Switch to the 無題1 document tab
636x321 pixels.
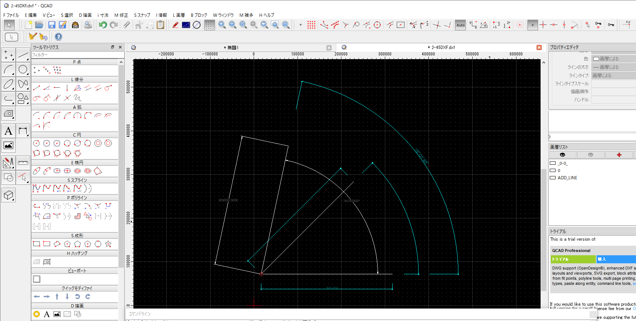coord(231,47)
